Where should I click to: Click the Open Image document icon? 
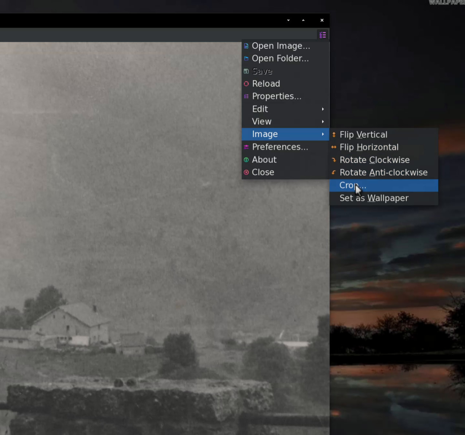(x=246, y=46)
